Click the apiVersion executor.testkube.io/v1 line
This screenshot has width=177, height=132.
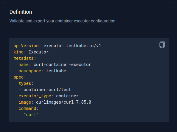pyautogui.click(x=57, y=46)
